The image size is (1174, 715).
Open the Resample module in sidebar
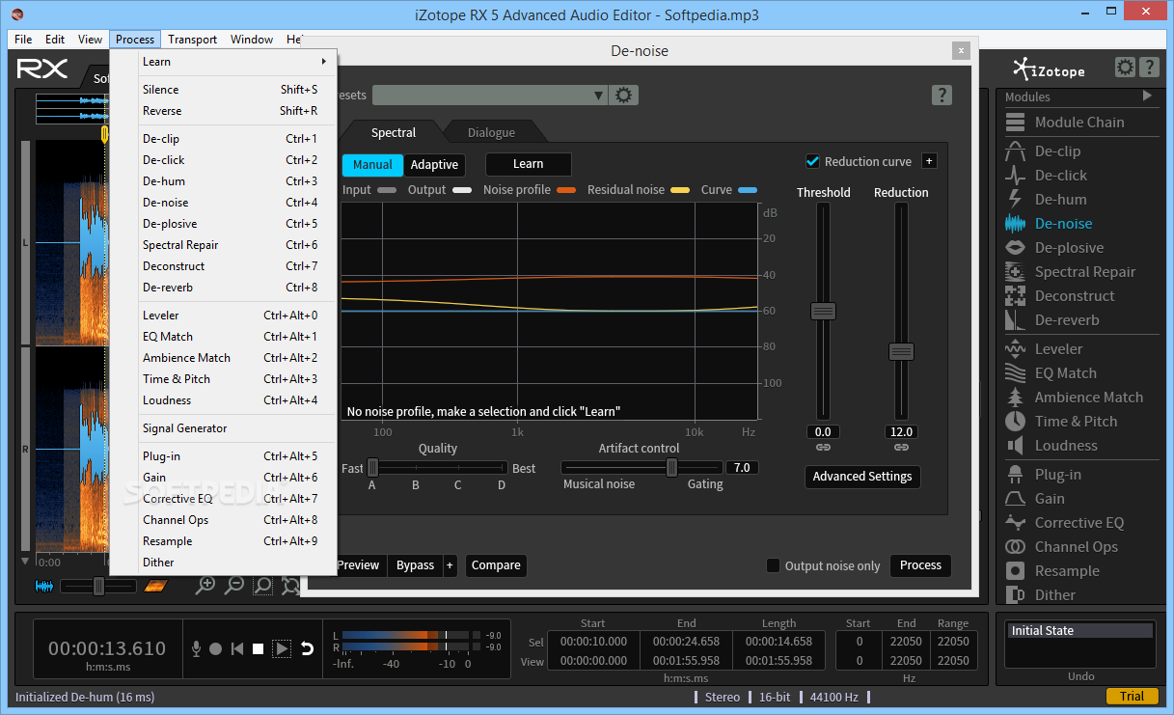point(1051,571)
